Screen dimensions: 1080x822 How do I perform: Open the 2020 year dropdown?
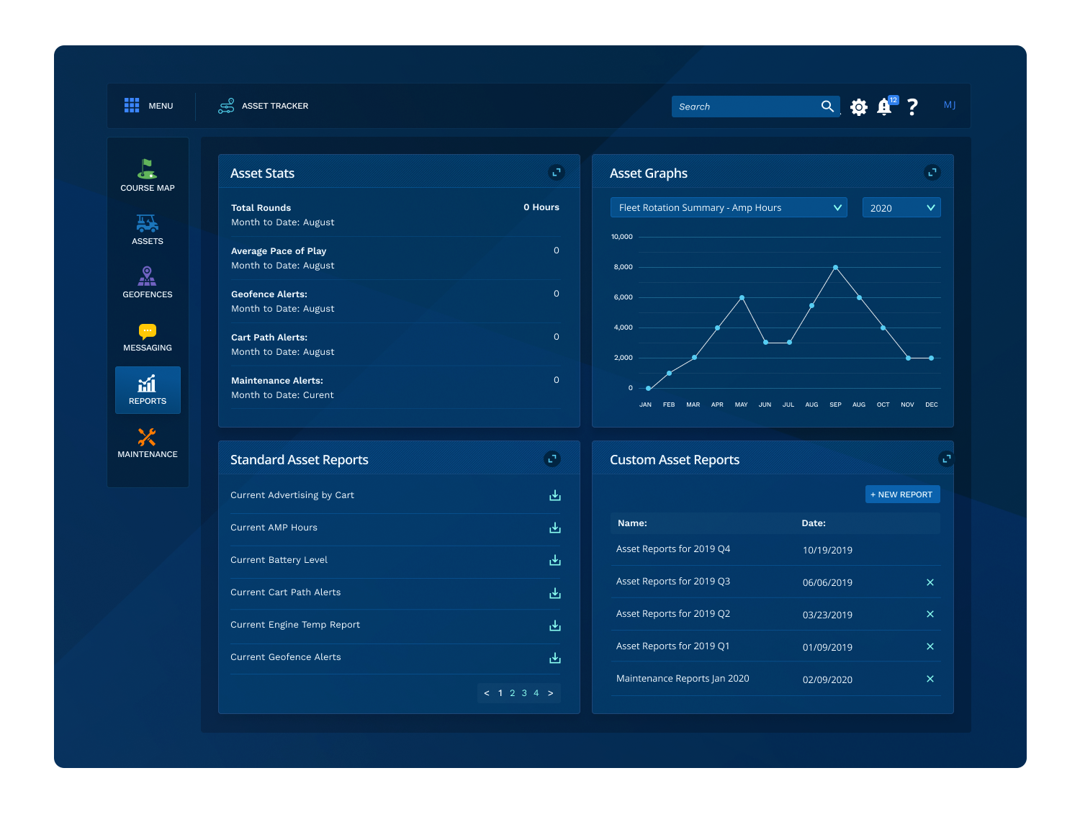pyautogui.click(x=901, y=208)
